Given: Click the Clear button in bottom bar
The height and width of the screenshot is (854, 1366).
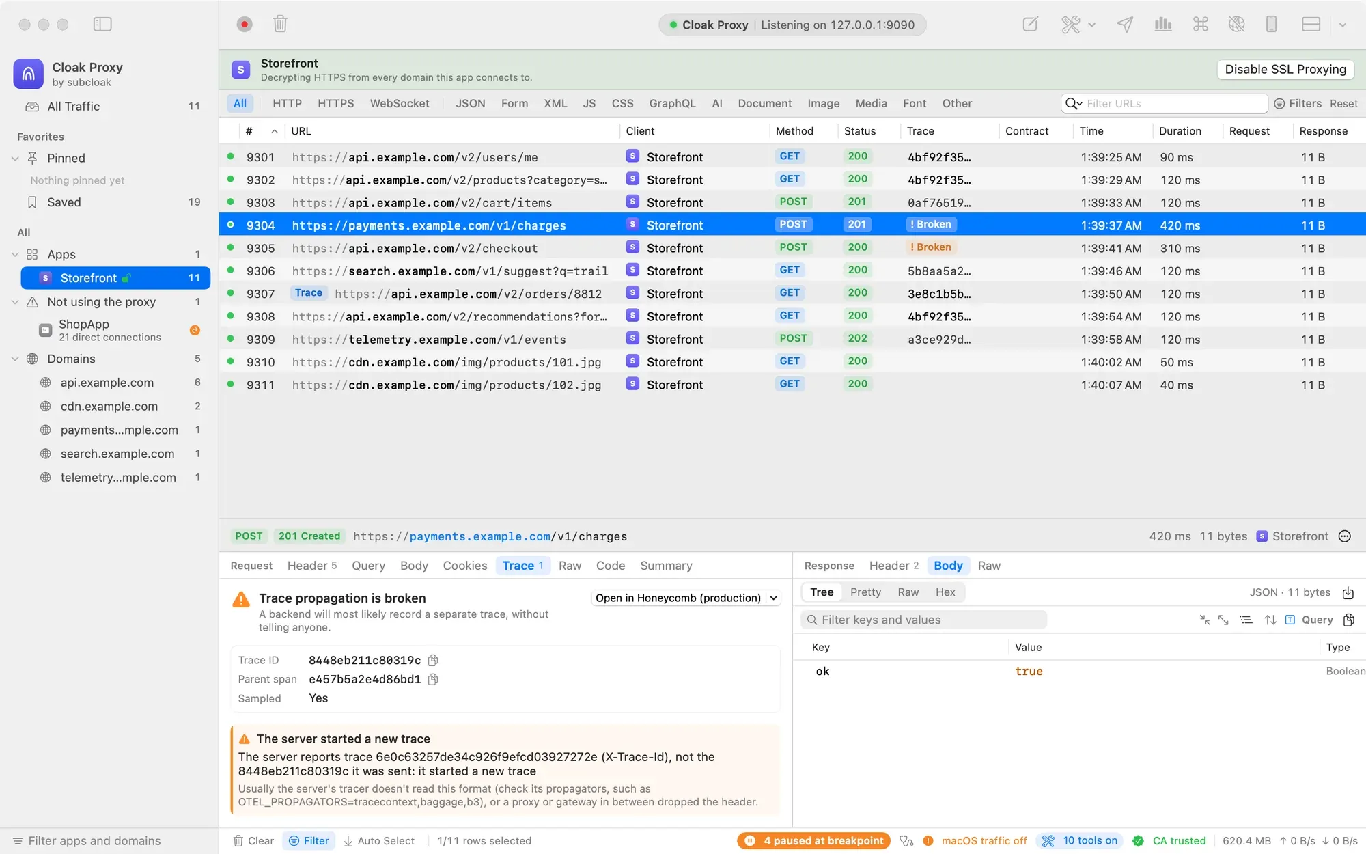Looking at the screenshot, I should click(253, 841).
